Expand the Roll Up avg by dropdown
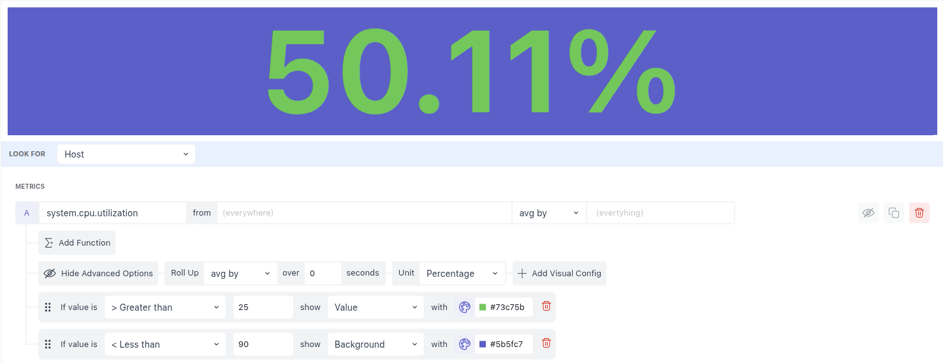The height and width of the screenshot is (363, 943). pos(240,274)
